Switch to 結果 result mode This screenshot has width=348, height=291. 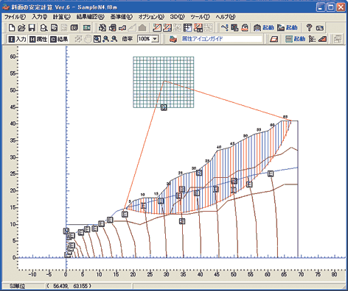[59, 39]
